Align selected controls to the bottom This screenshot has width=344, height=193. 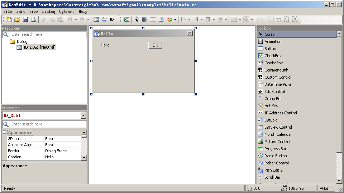[220, 19]
